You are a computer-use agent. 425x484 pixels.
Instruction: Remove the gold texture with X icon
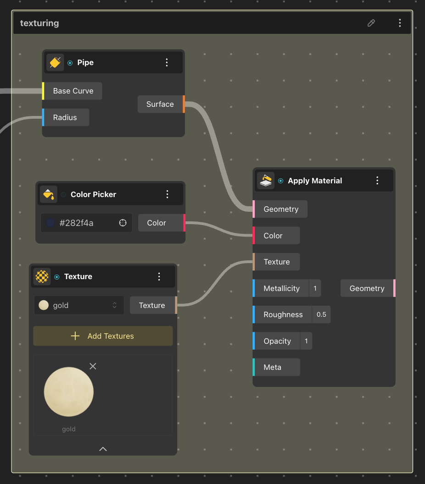coord(93,366)
